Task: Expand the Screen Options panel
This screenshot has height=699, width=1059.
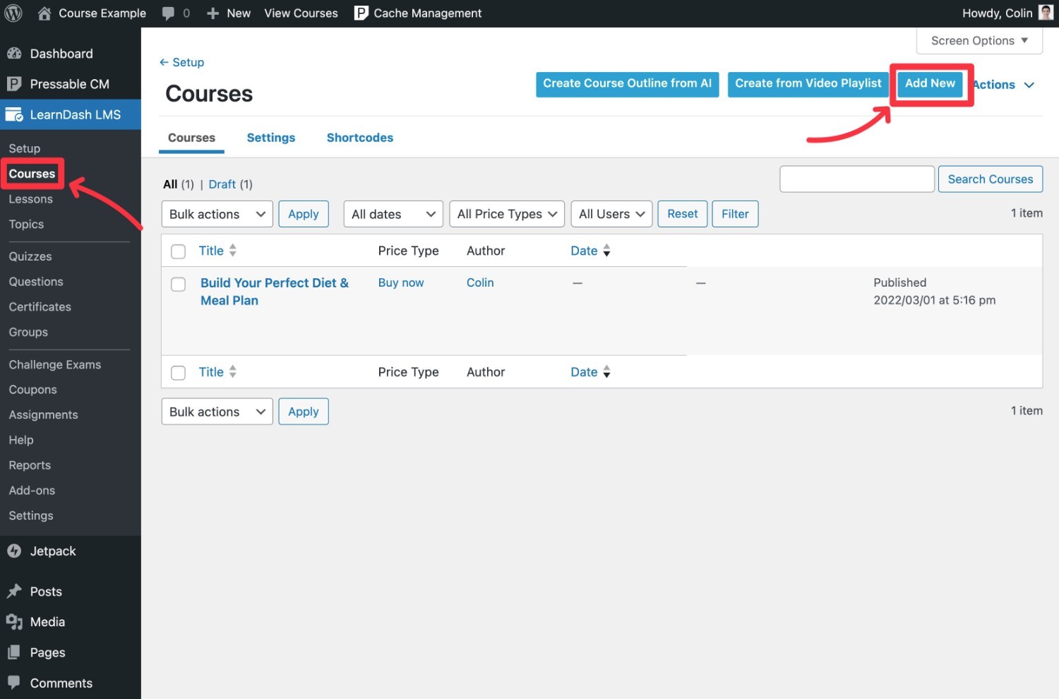Action: point(979,40)
